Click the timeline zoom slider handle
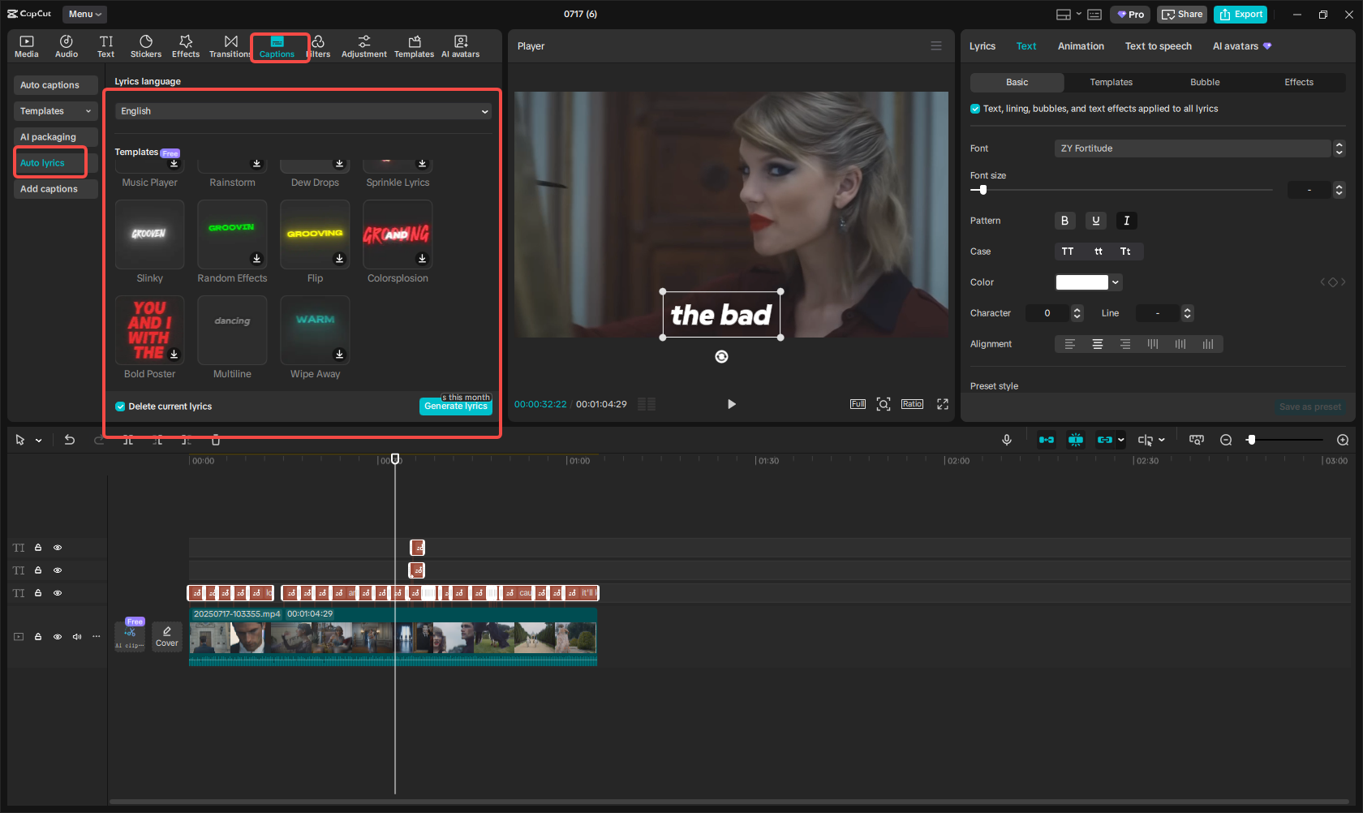Image resolution: width=1363 pixels, height=813 pixels. 1251,440
